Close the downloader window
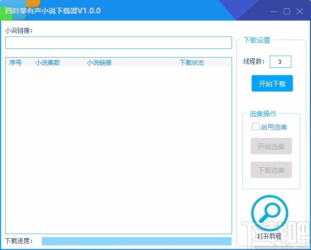This screenshot has width=311, height=250. [x=300, y=11]
